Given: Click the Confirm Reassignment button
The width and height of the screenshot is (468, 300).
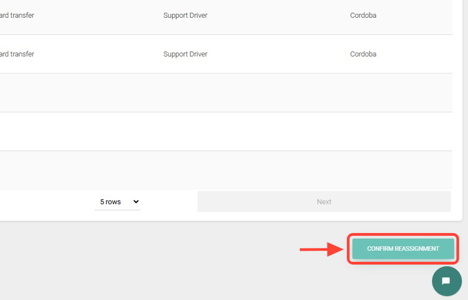Looking at the screenshot, I should tap(403, 249).
